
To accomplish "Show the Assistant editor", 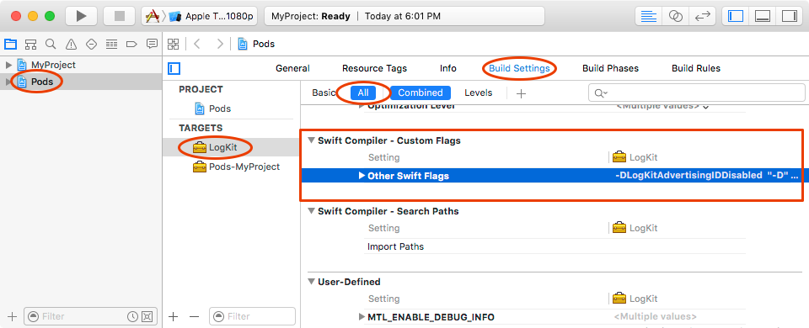I will pos(675,16).
